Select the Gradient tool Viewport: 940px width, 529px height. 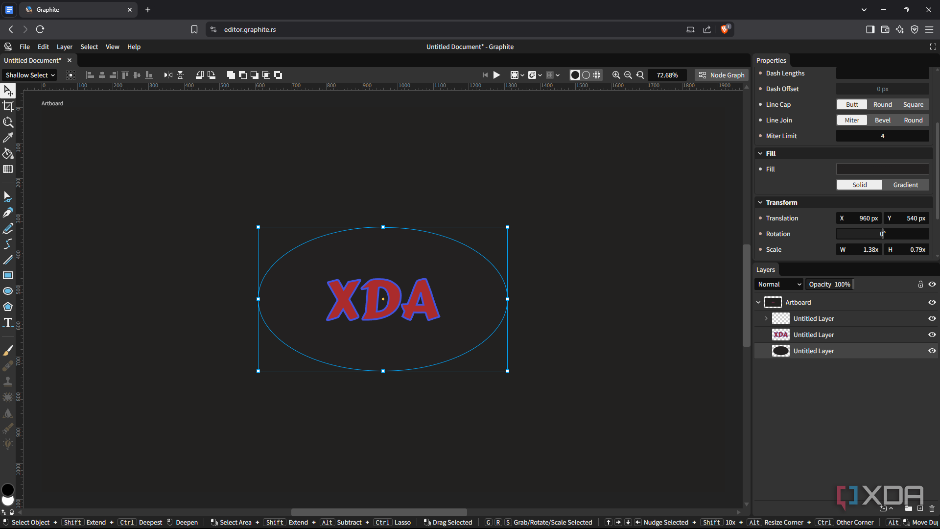coord(8,169)
